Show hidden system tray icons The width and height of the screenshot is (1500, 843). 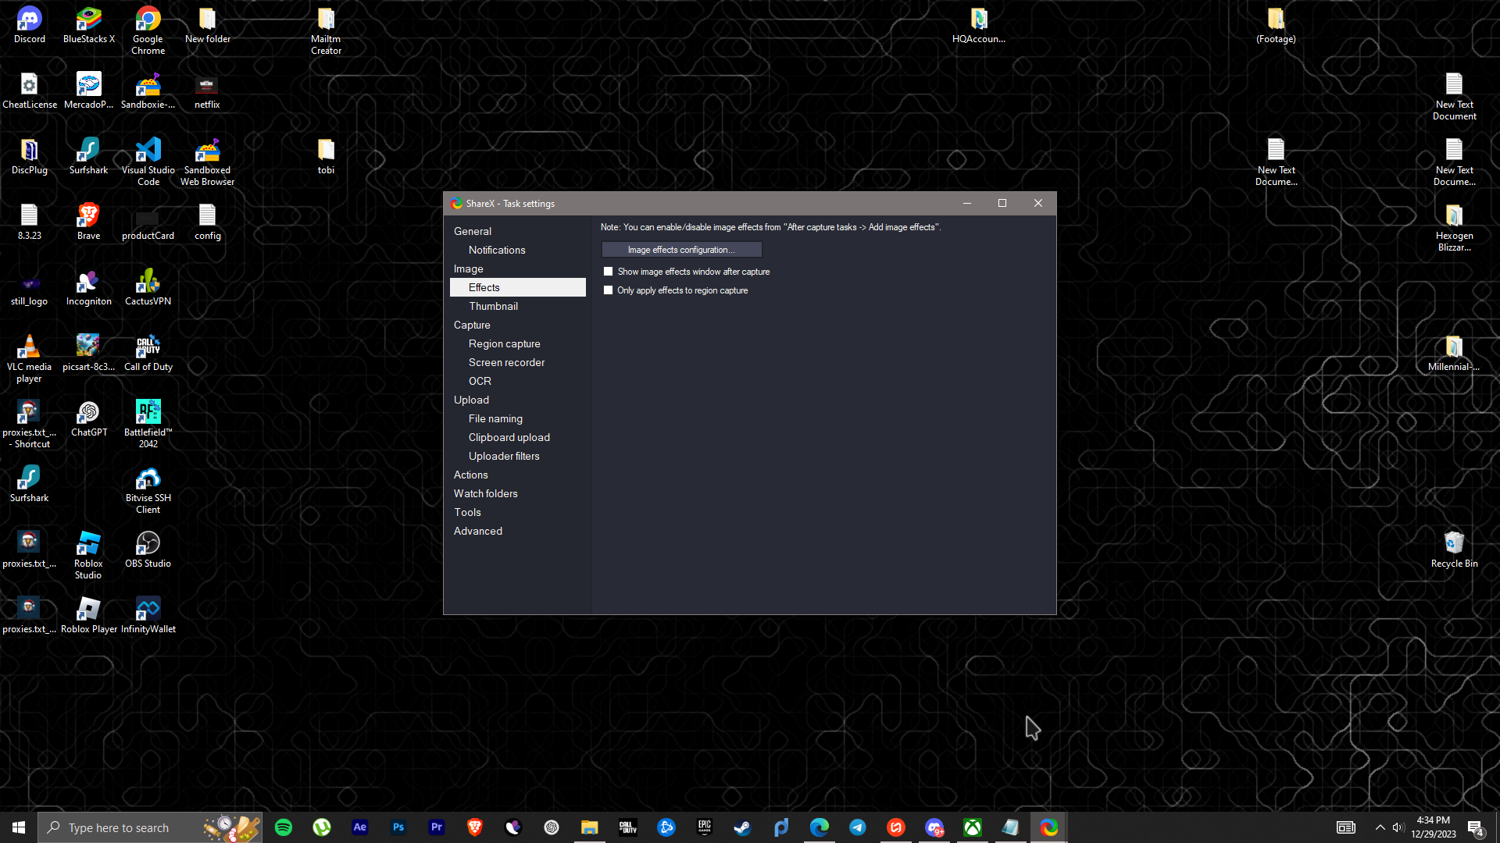click(x=1380, y=827)
